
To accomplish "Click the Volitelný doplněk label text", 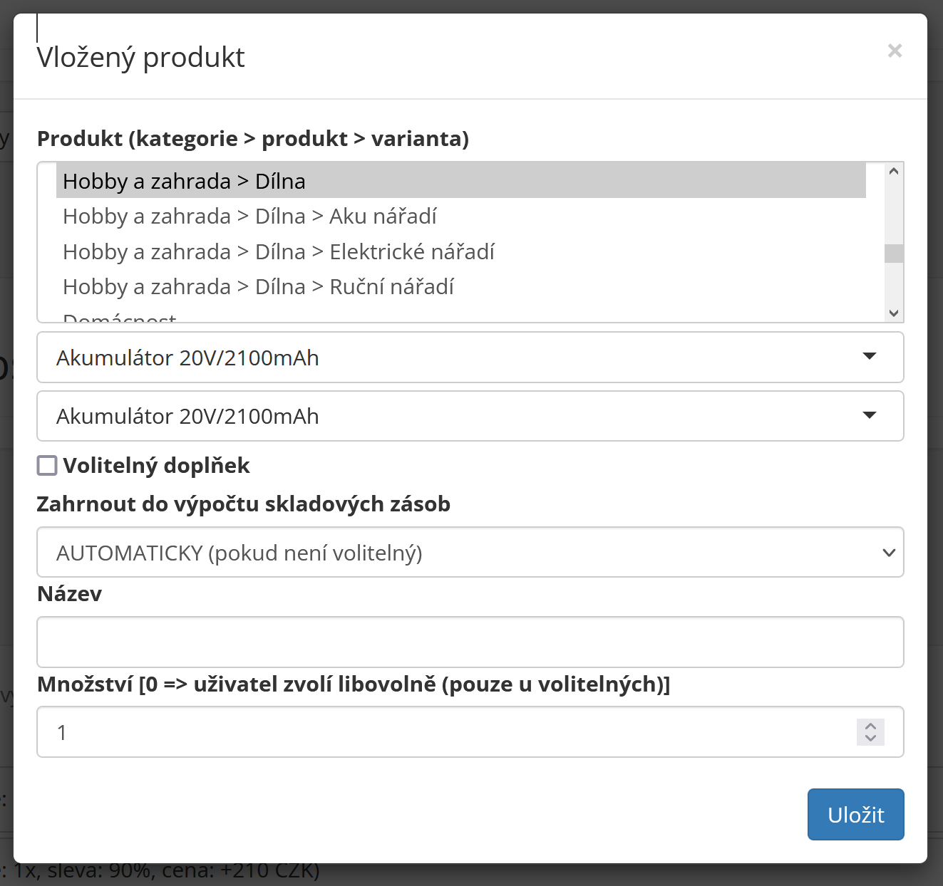I will coord(156,466).
